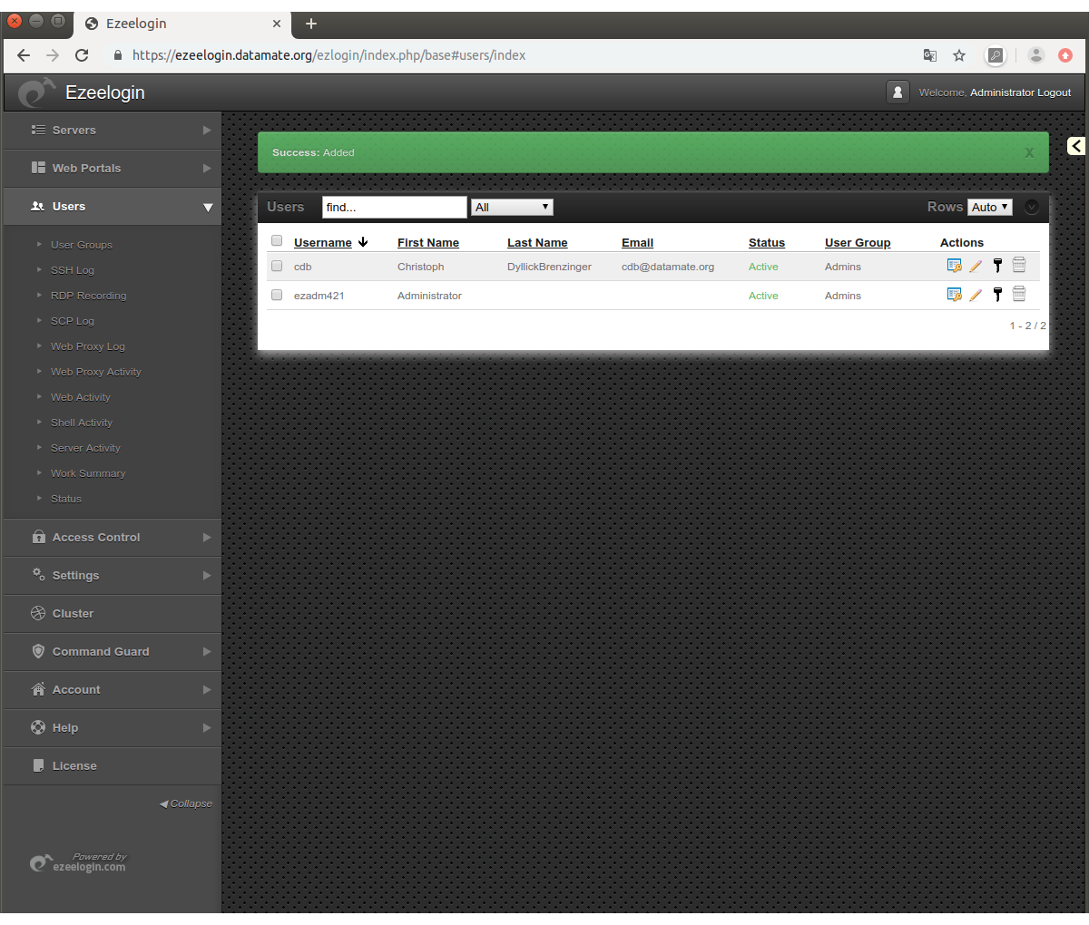Click the Logout link
The height and width of the screenshot is (925, 1089).
click(x=1054, y=92)
